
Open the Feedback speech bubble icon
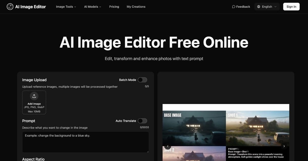(x=234, y=6)
